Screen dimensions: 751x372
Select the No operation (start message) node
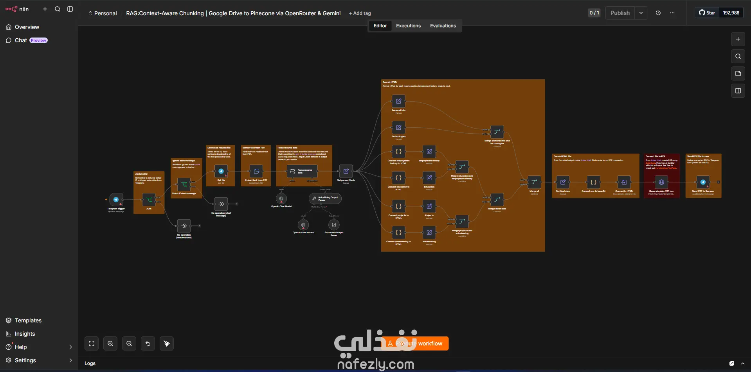(x=221, y=204)
